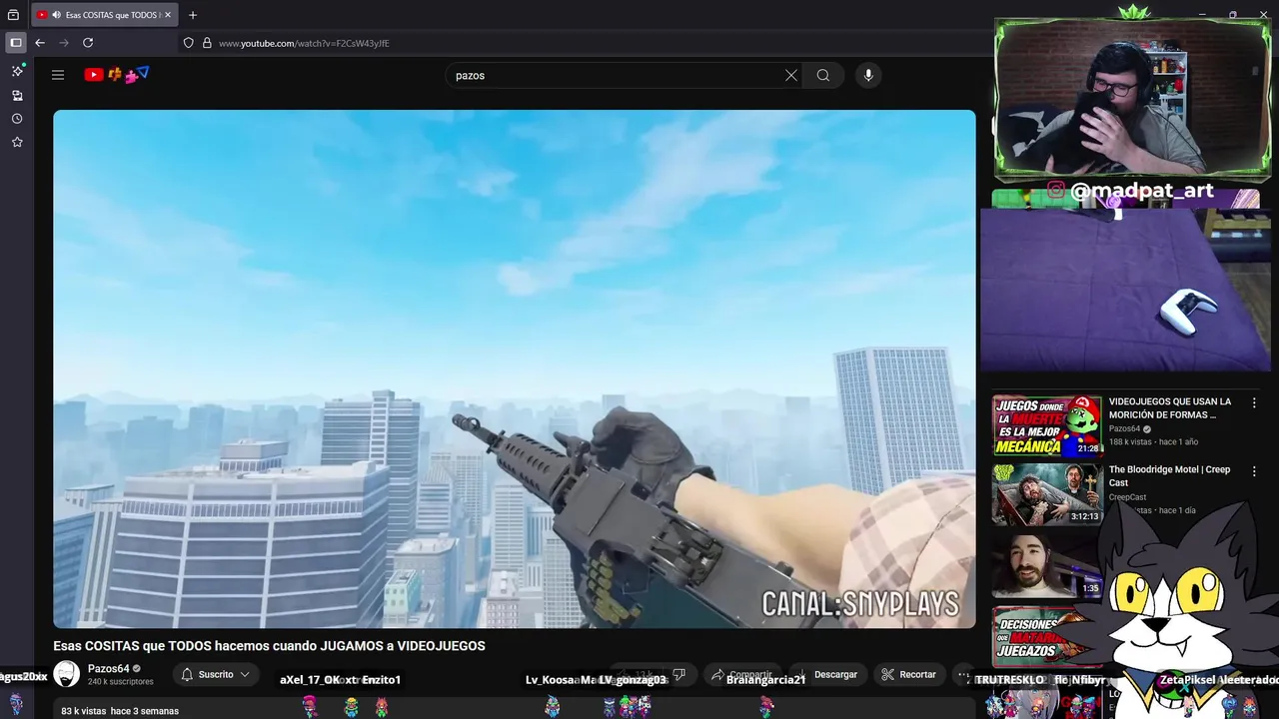Open a new browser tab

coord(193,15)
